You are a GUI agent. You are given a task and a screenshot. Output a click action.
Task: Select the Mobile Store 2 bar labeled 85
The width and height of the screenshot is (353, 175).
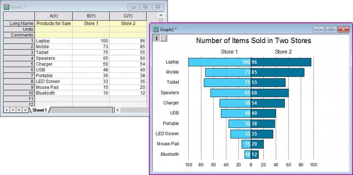(277, 73)
